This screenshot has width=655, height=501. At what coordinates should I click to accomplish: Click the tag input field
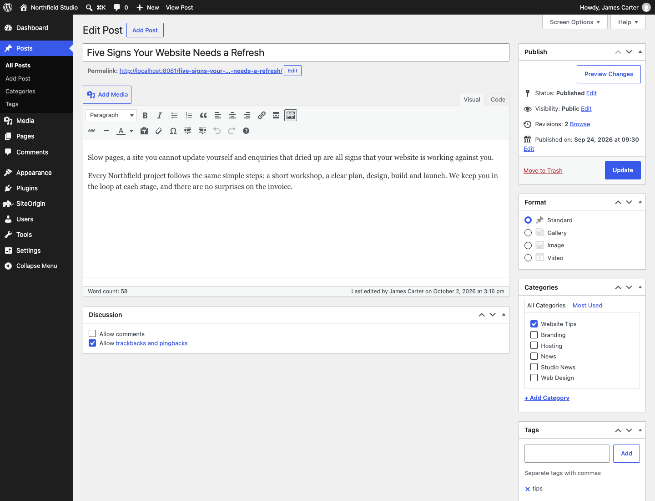point(567,454)
